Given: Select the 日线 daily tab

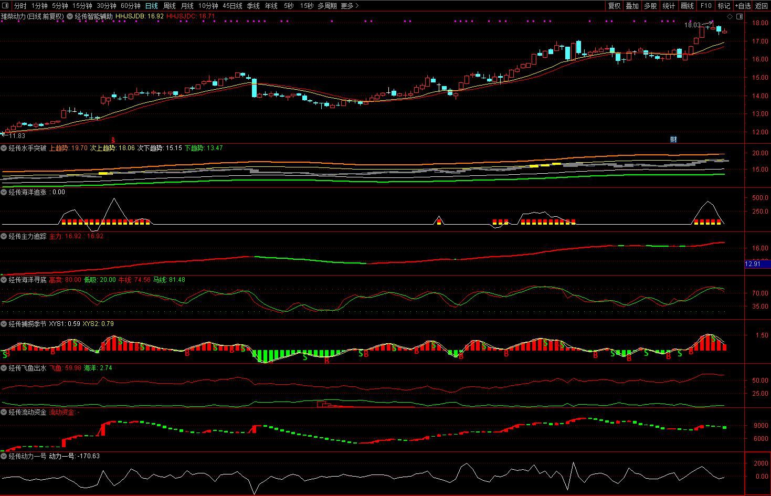Looking at the screenshot, I should 151,6.
